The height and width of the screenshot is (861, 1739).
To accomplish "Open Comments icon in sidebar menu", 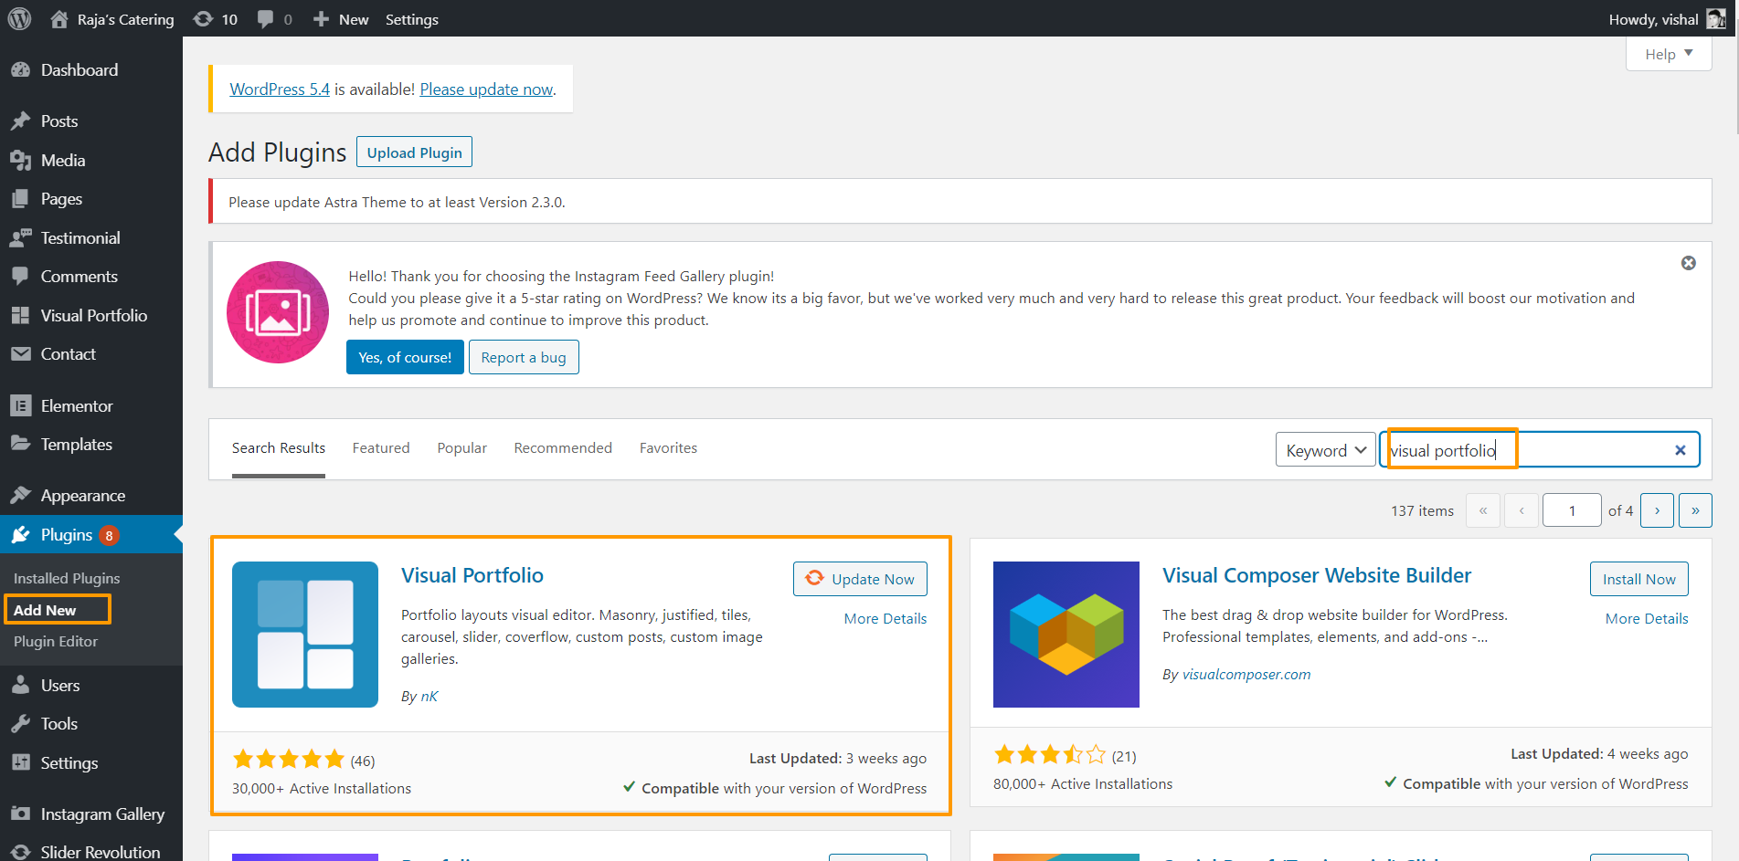I will click(x=20, y=277).
